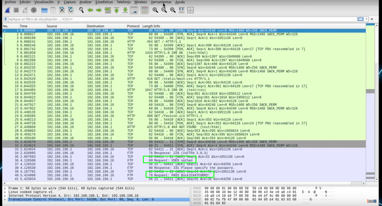Click the find packet magnifier icon
Viewport: 382px width, 206px height.
pyautogui.click(x=81, y=10)
